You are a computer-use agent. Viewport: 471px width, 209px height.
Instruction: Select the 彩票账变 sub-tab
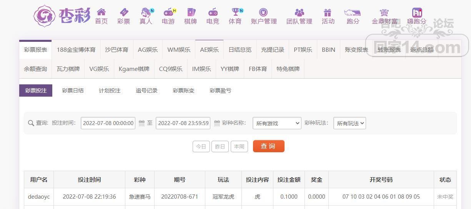pyautogui.click(x=183, y=91)
